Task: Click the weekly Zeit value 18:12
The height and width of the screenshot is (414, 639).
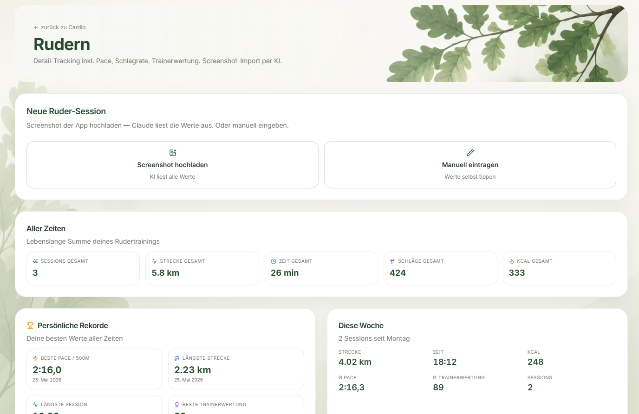Action: tap(445, 362)
